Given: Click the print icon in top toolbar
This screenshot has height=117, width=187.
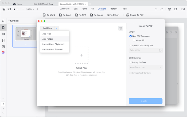Looking at the screenshot, I should pyautogui.click(x=169, y=9).
